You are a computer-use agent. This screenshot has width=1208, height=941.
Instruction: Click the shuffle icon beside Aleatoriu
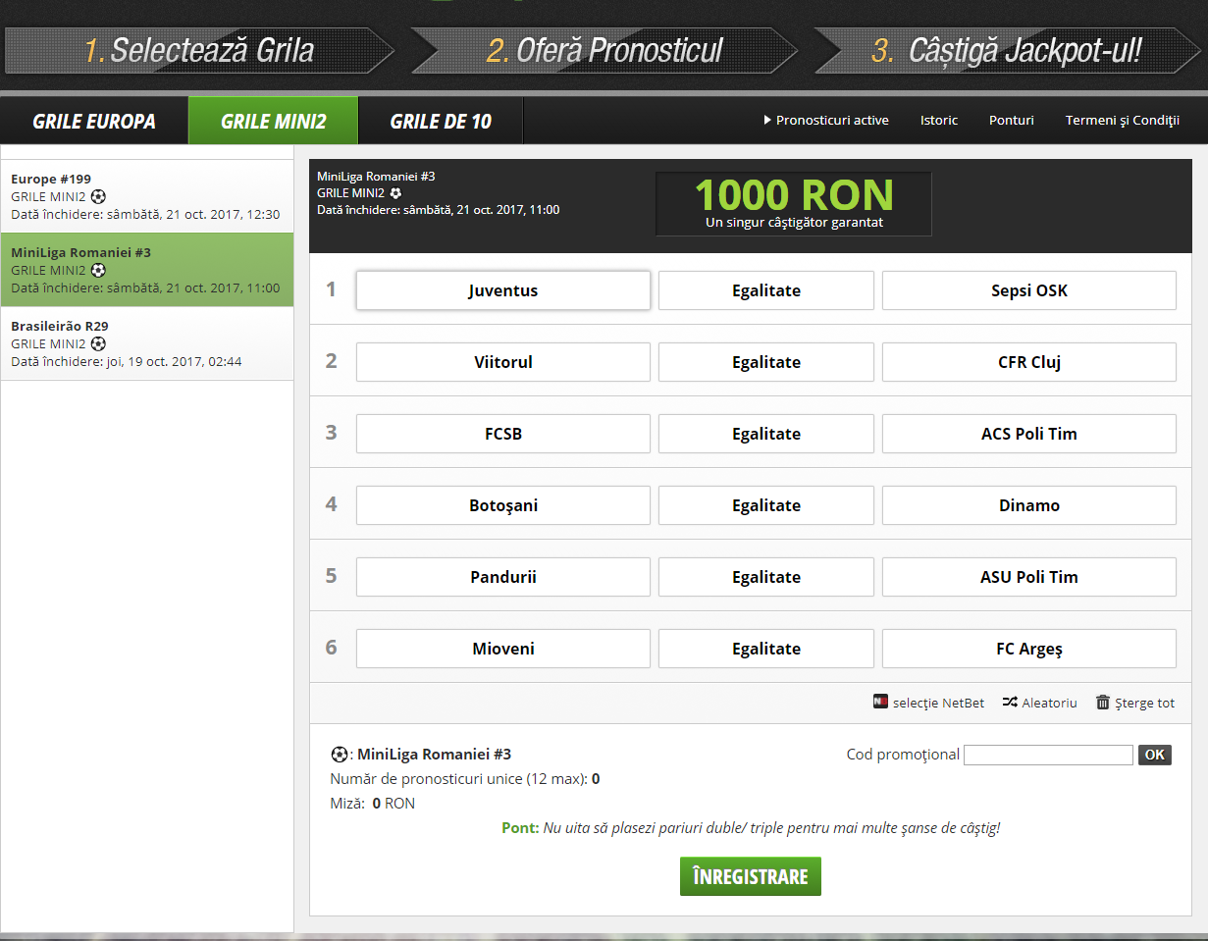[1010, 702]
